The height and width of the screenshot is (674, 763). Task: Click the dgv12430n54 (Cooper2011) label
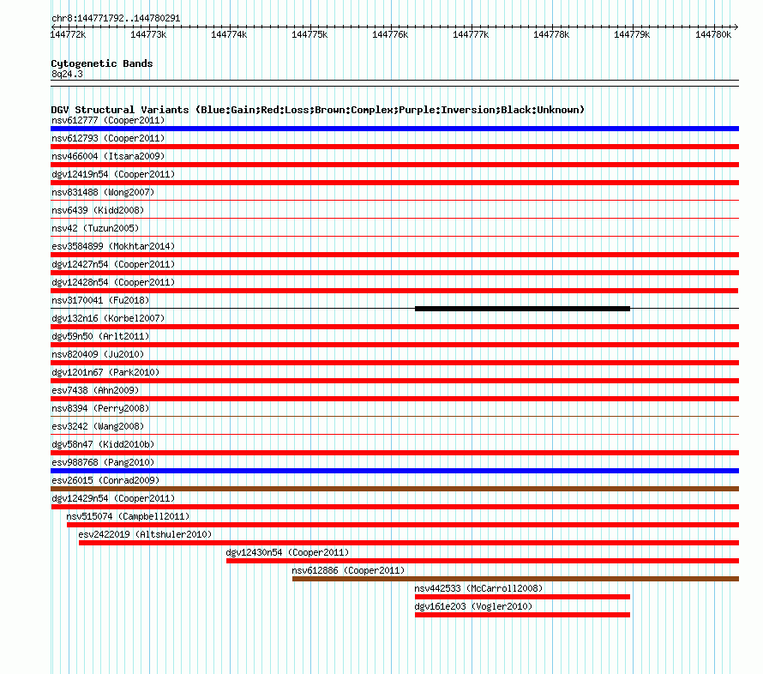pos(287,552)
